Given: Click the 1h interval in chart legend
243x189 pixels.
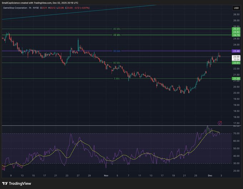Looking at the screenshot, I should pyautogui.click(x=33, y=8).
